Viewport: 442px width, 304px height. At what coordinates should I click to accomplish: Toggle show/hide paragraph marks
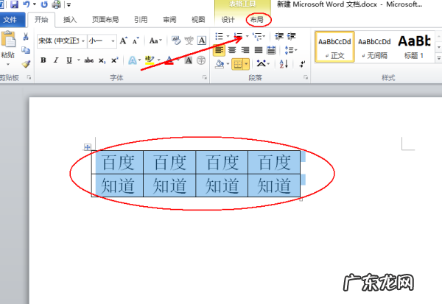point(302,64)
